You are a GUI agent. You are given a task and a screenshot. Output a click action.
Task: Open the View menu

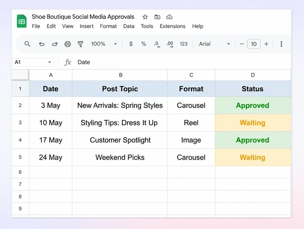pyautogui.click(x=68, y=26)
